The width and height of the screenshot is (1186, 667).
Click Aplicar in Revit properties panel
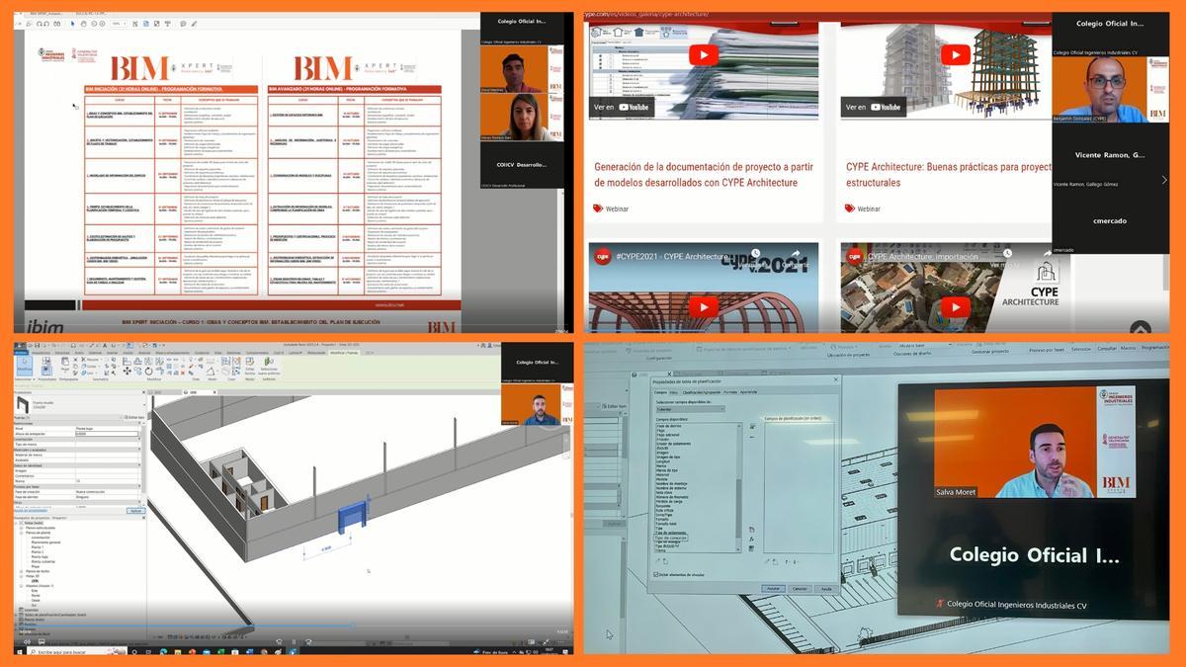coord(136,511)
